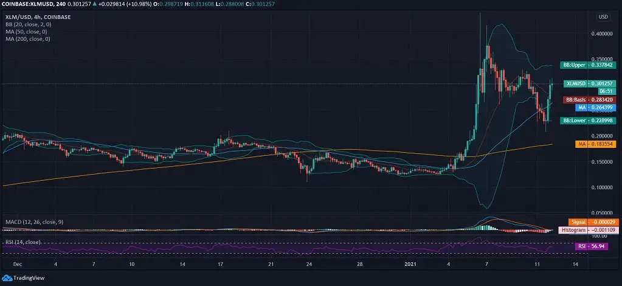Click the MACD (12, 26, close, 9) legend

point(32,222)
